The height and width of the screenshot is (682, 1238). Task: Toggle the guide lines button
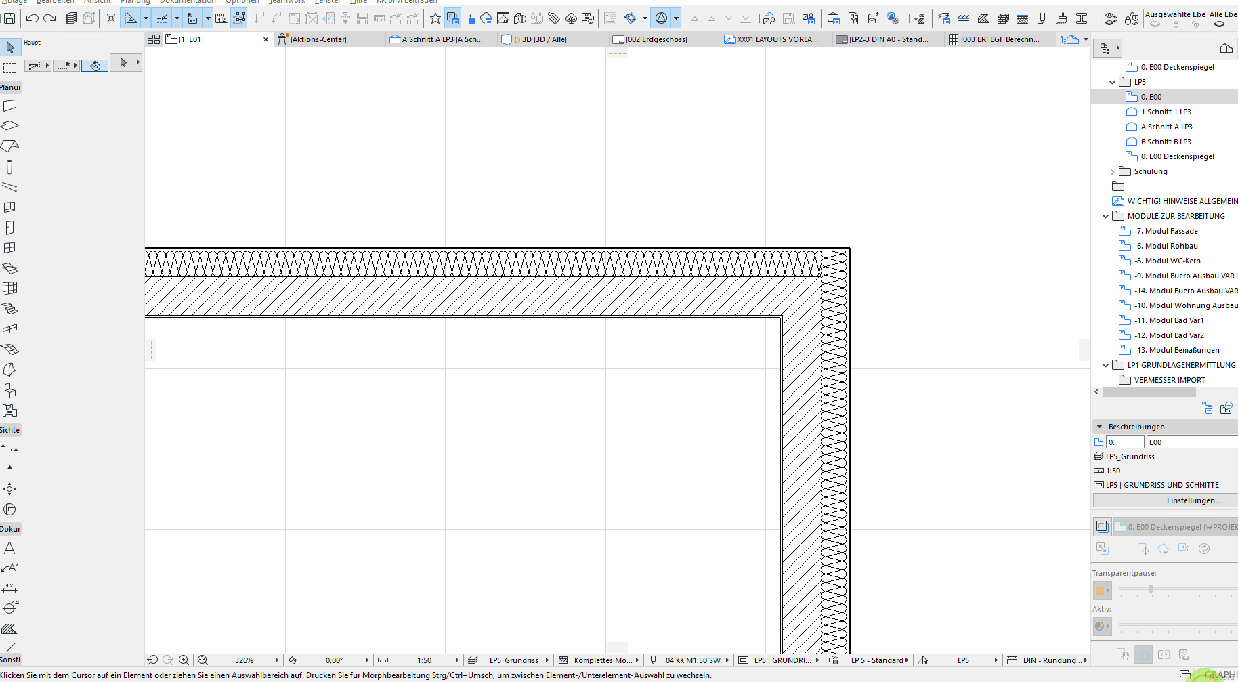click(x=131, y=18)
